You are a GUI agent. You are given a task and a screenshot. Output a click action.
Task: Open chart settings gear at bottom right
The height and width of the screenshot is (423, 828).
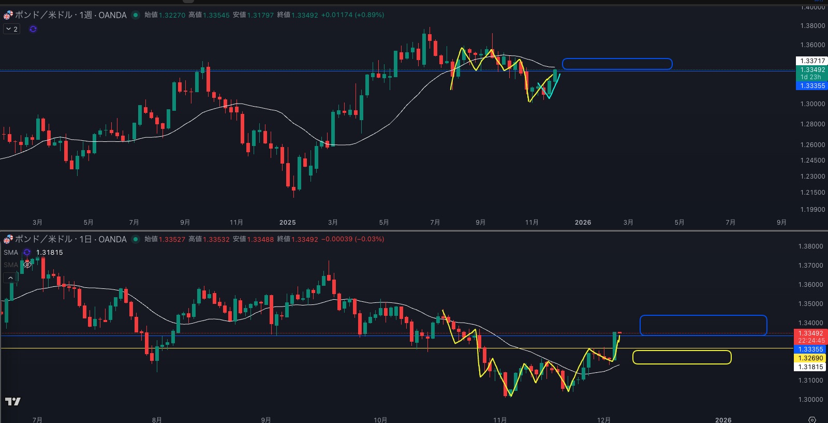point(812,419)
